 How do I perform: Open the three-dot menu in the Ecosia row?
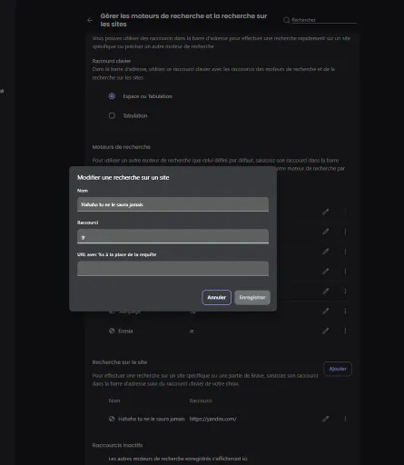(345, 331)
